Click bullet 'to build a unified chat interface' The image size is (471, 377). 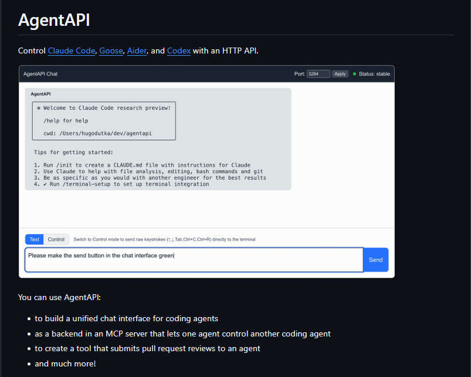127,319
